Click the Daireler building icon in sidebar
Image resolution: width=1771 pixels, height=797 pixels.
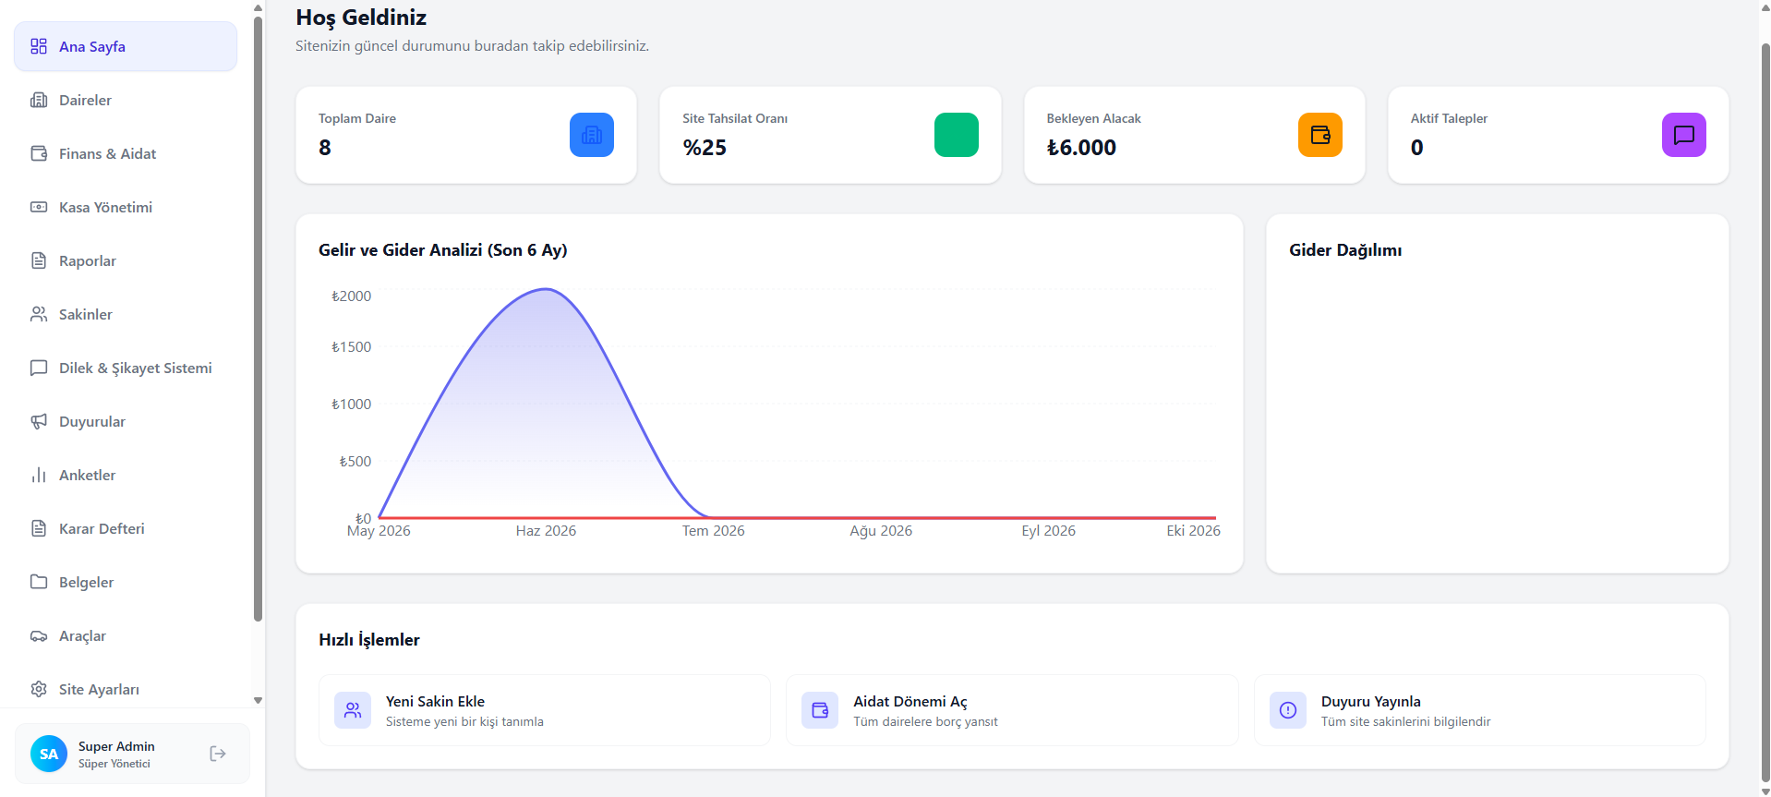39,100
